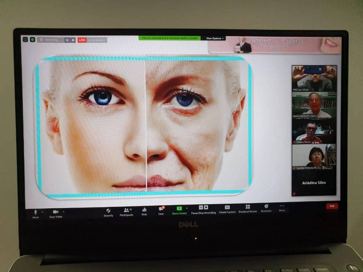Click the green Share Screen icon
Screen dimensions: 363x272
pos(179,209)
